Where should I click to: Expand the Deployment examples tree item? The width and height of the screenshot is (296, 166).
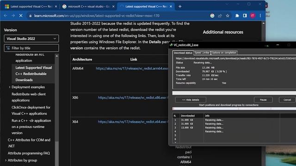click(9, 87)
